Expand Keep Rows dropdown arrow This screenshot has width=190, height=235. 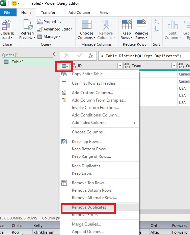tap(132, 38)
